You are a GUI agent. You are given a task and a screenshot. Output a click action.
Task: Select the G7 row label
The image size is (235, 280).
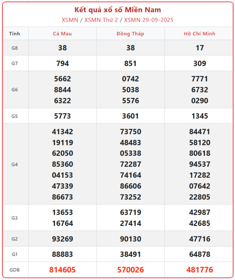click(14, 63)
